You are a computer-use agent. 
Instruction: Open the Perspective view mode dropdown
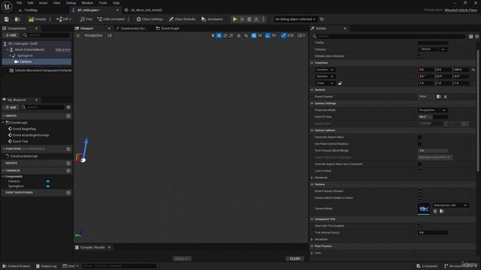[x=93, y=35]
